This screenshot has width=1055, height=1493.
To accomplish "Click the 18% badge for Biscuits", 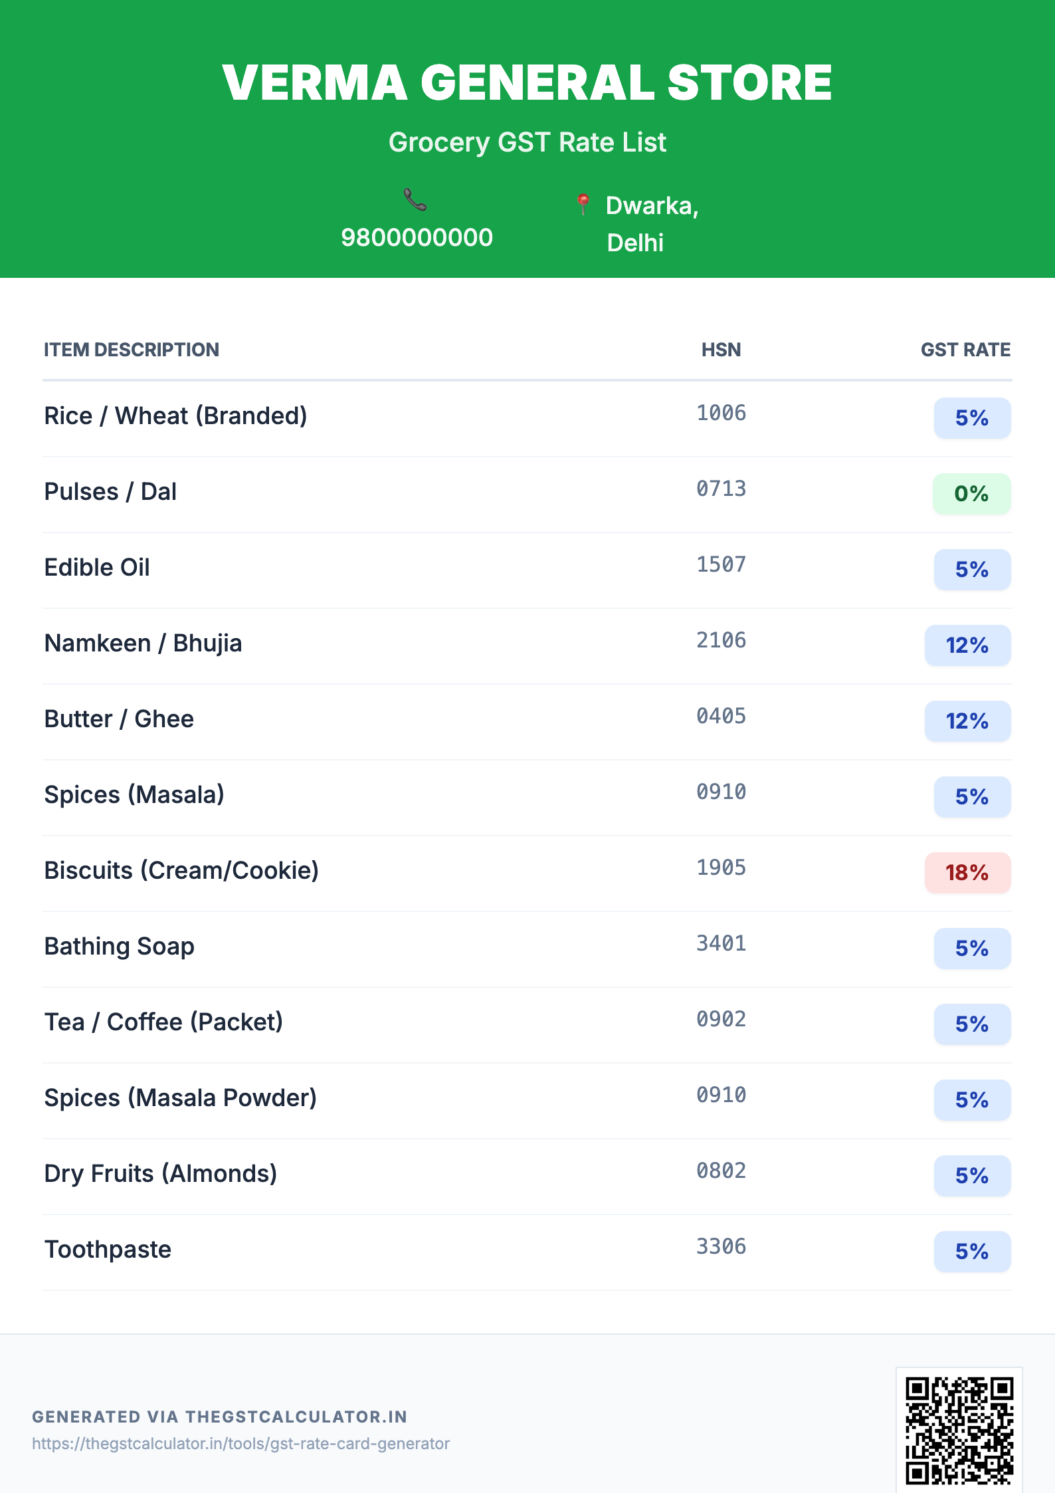I will pos(967,873).
